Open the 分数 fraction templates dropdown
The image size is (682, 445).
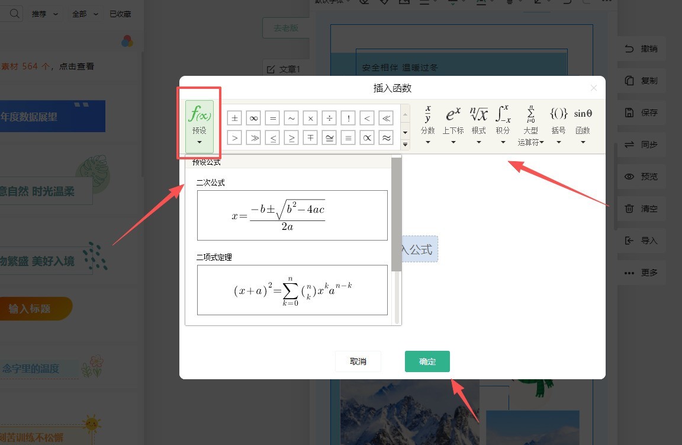pyautogui.click(x=428, y=125)
